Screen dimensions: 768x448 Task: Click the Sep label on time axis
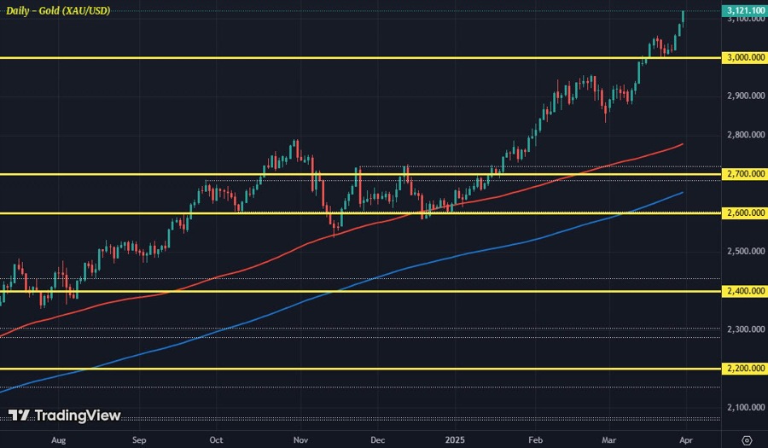click(x=139, y=440)
